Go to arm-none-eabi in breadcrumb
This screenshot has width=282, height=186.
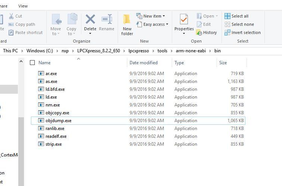click(191, 51)
